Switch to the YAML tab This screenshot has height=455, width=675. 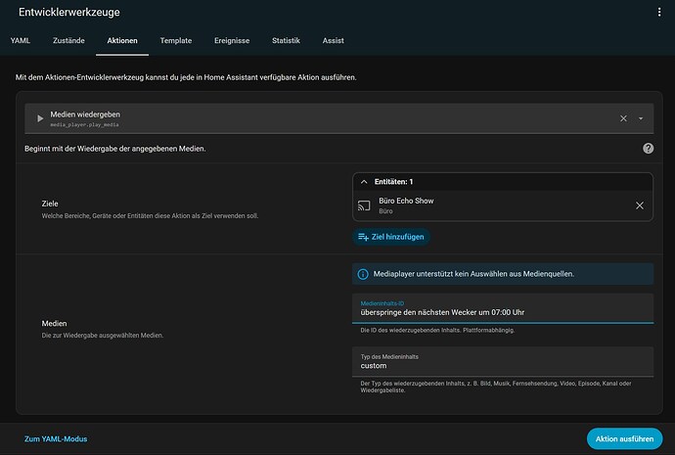pyautogui.click(x=21, y=40)
